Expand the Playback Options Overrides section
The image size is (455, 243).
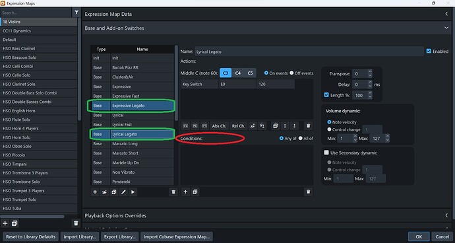pos(446,215)
